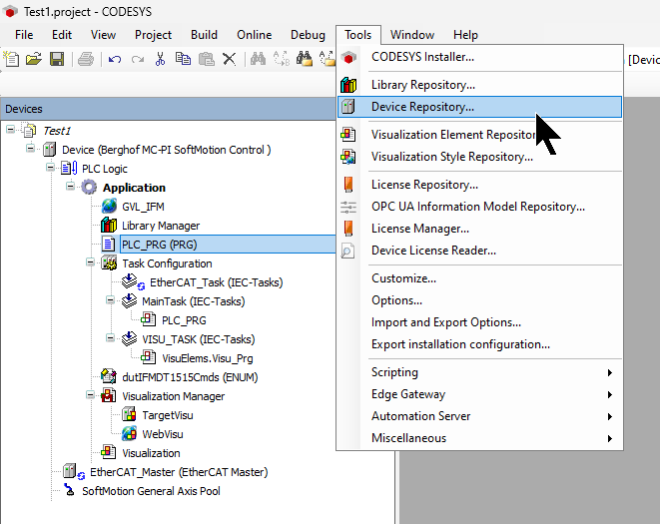The height and width of the screenshot is (524, 660).
Task: Collapse the Application tree node
Action: coord(70,186)
